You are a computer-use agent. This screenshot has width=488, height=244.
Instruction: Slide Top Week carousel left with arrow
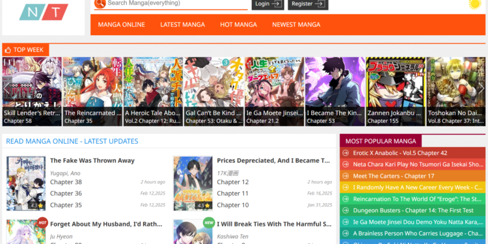7,88
